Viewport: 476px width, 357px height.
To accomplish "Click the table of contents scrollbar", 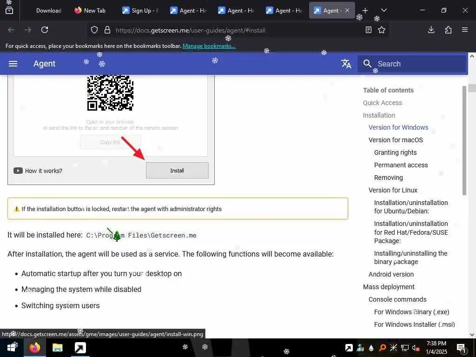I will 464,140.
